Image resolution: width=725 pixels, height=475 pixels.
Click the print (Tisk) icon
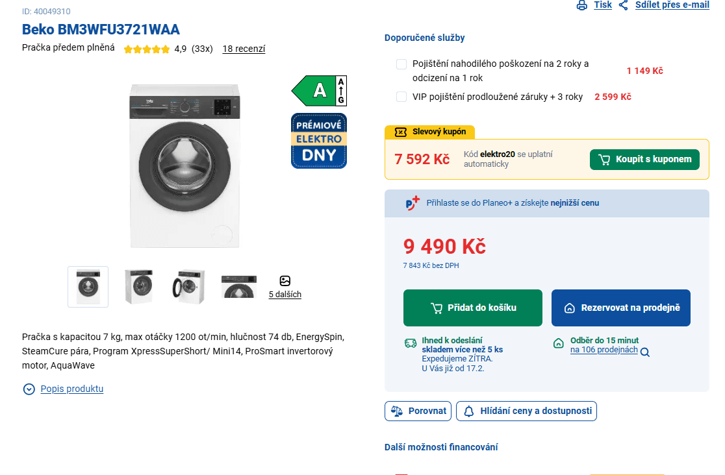point(581,5)
